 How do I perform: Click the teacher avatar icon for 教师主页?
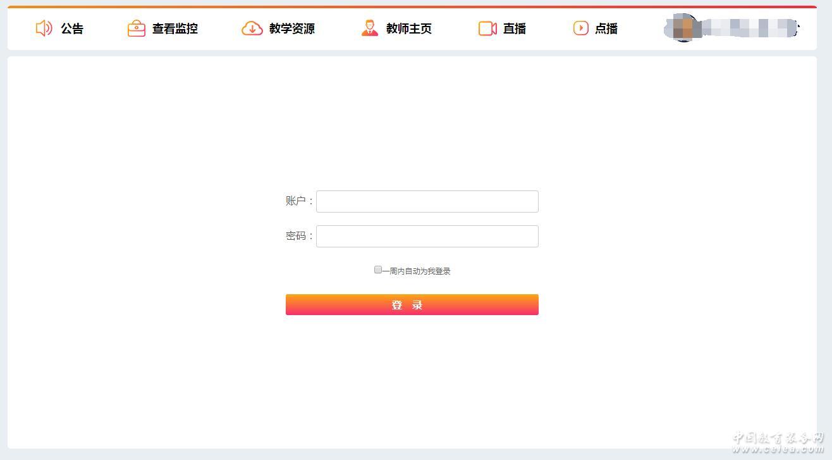coord(370,28)
